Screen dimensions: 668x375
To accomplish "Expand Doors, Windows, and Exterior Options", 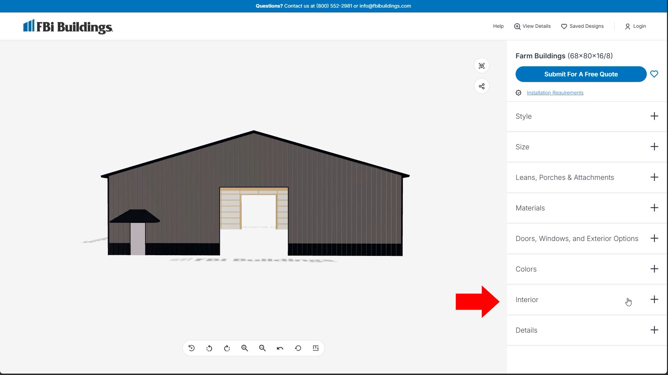I will pyautogui.click(x=654, y=238).
